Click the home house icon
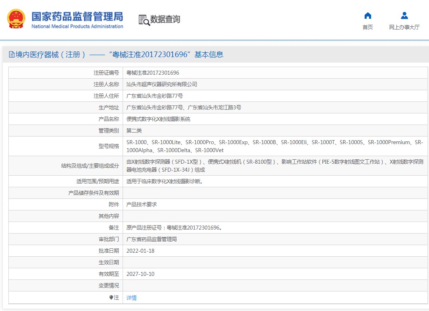 (x=367, y=16)
